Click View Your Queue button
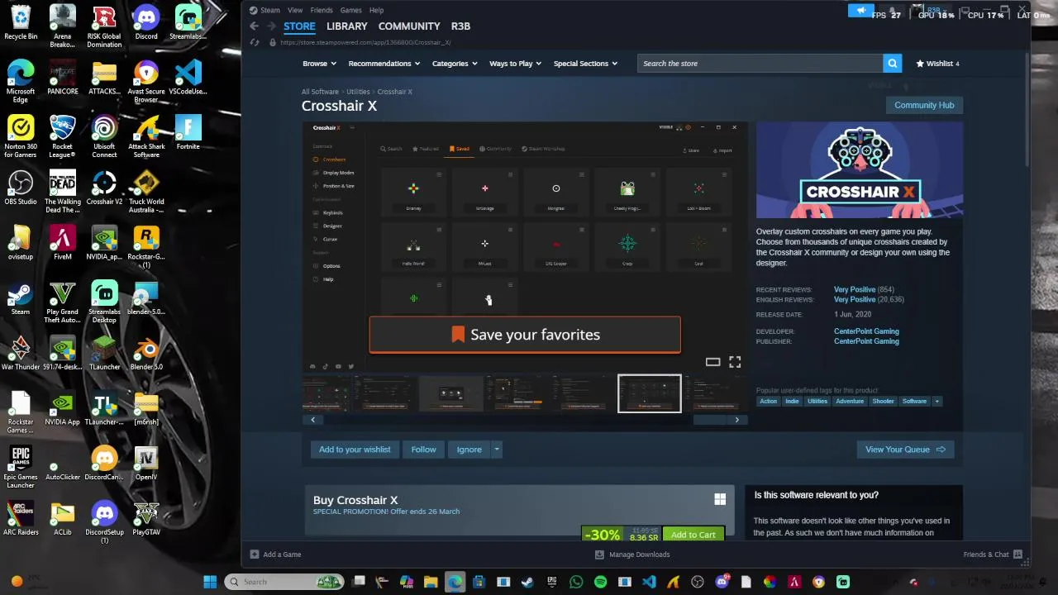Image resolution: width=1058 pixels, height=595 pixels. [x=905, y=450]
